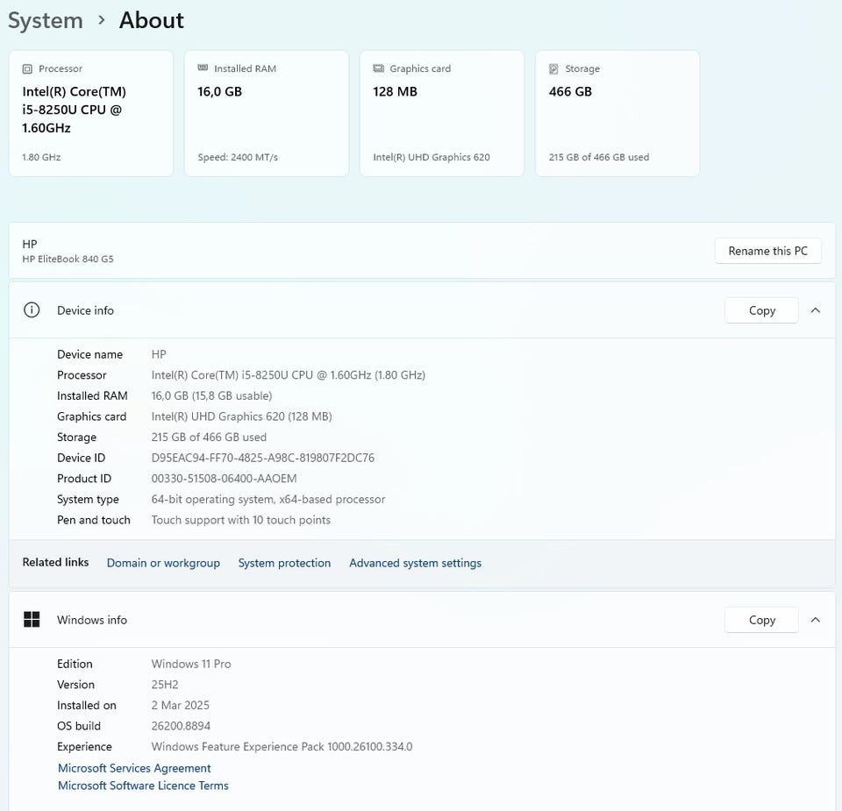Click the Related links label
The width and height of the screenshot is (842, 811).
[55, 562]
